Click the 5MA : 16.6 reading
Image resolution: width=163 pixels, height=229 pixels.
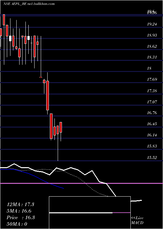(x=19, y=211)
